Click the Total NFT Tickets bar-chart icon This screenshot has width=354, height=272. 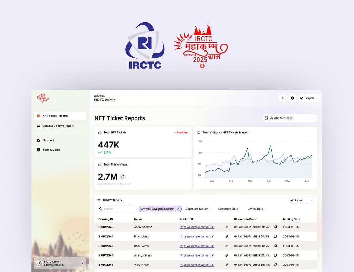point(100,133)
